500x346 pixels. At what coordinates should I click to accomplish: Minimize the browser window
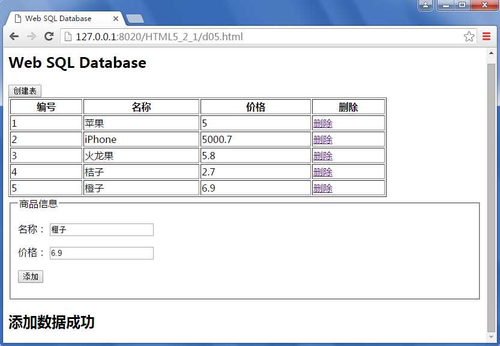tap(446, 5)
